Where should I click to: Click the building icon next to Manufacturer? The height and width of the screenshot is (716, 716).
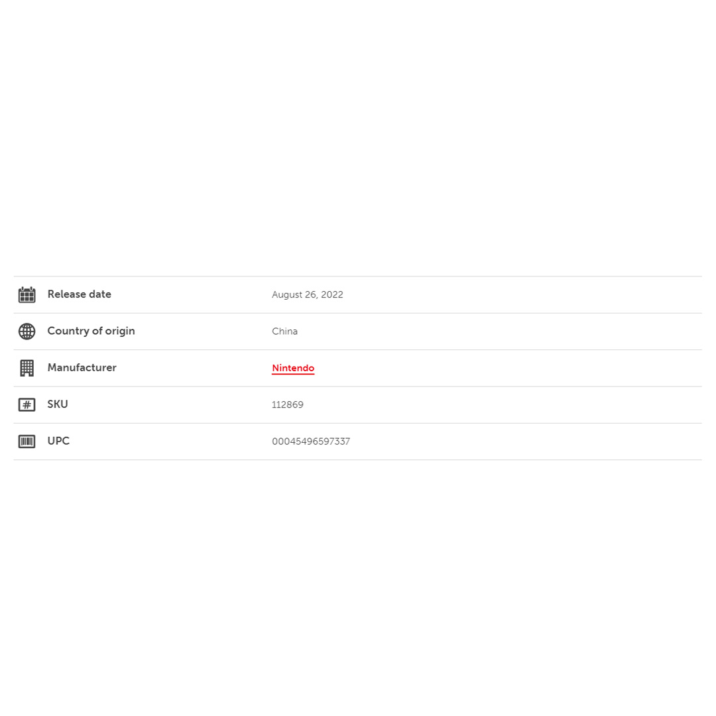click(x=27, y=368)
